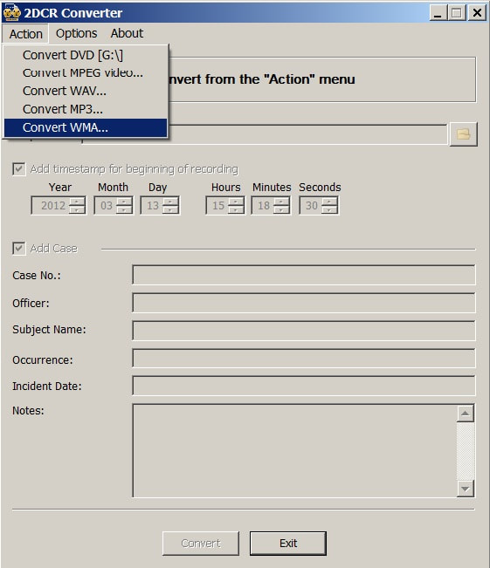Click the Convert button
This screenshot has height=568, width=490.
point(201,543)
